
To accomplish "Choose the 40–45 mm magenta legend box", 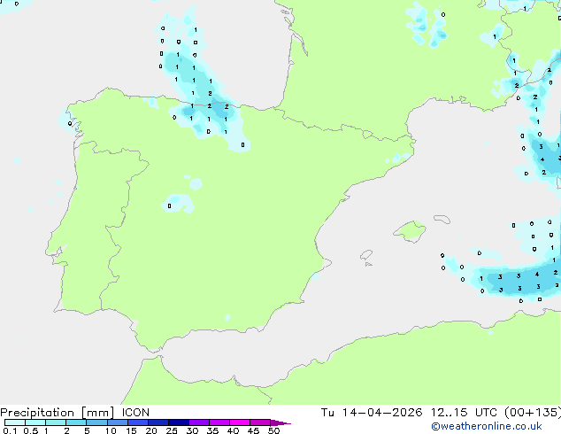I will tap(240, 422).
